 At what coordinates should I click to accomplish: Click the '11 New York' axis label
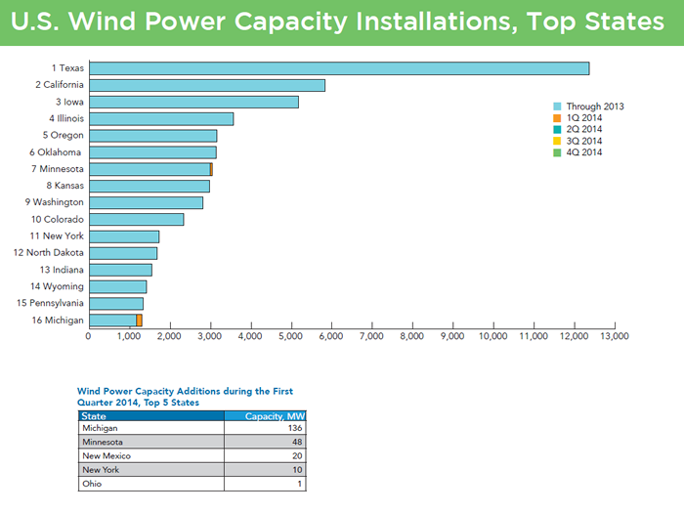point(57,236)
